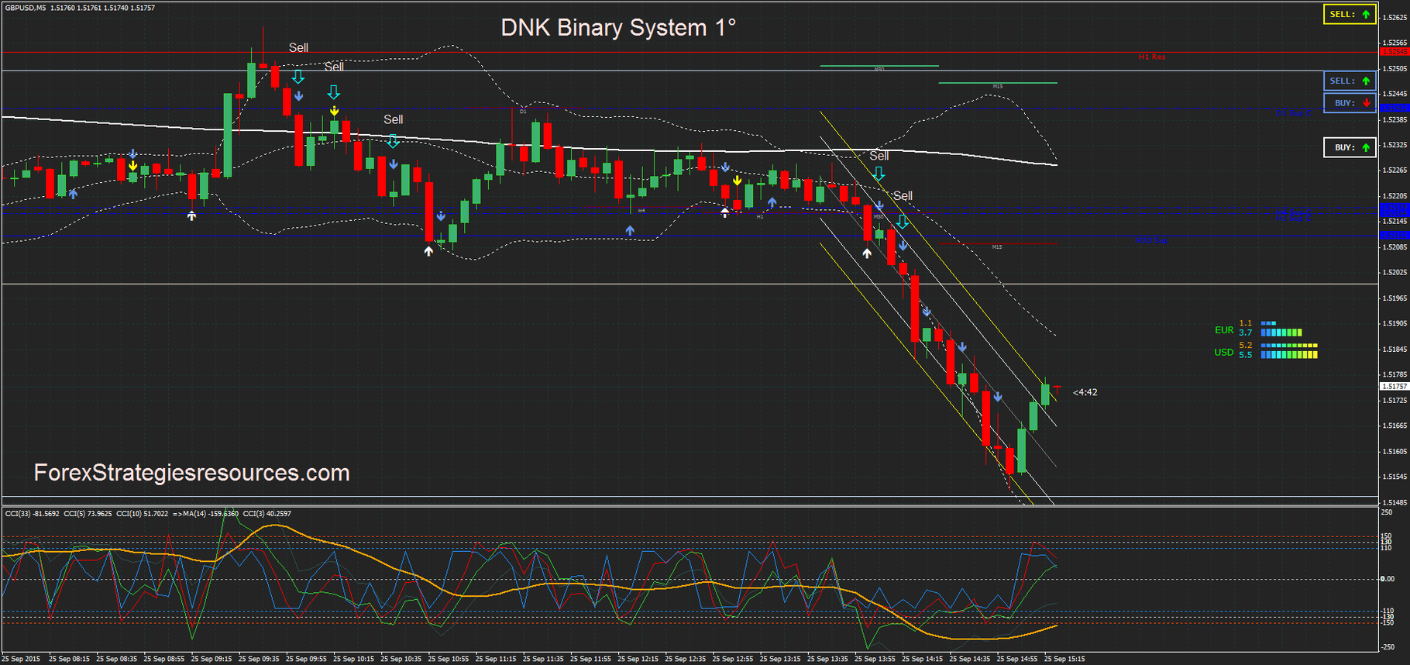Click the yellow-bordered SELL signal box

(x=1350, y=14)
